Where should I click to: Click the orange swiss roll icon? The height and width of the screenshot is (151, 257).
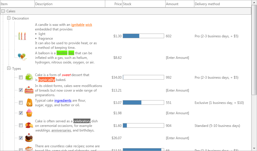pyautogui.click(x=29, y=102)
